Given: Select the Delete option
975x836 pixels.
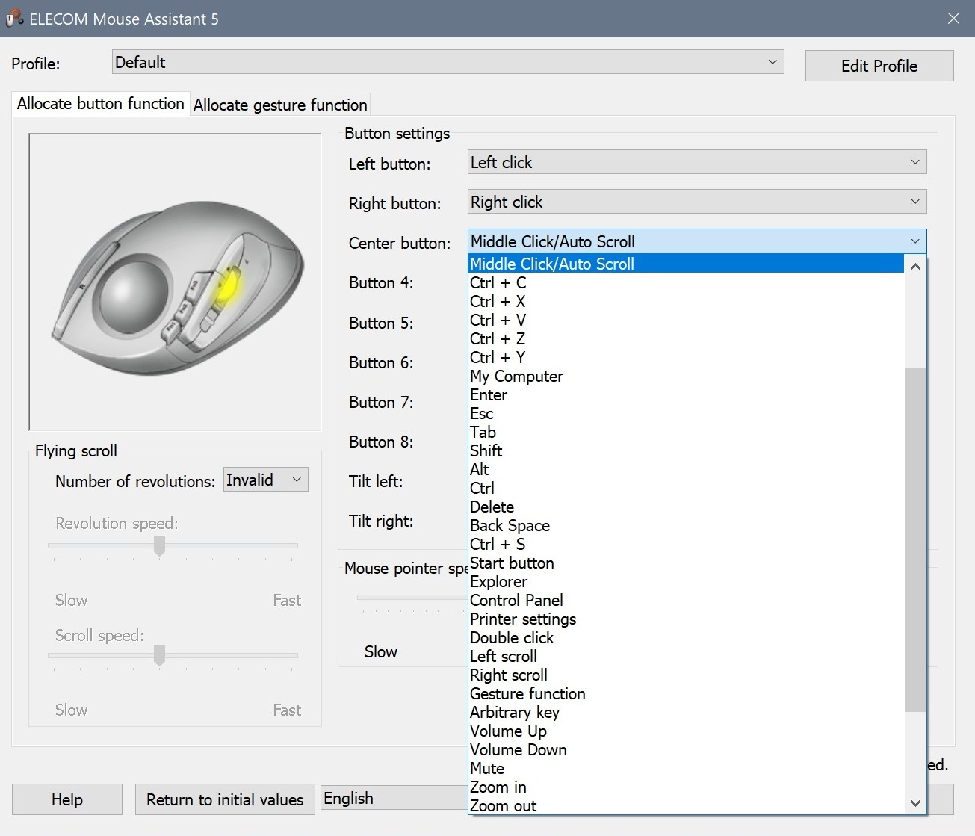Looking at the screenshot, I should [x=686, y=507].
